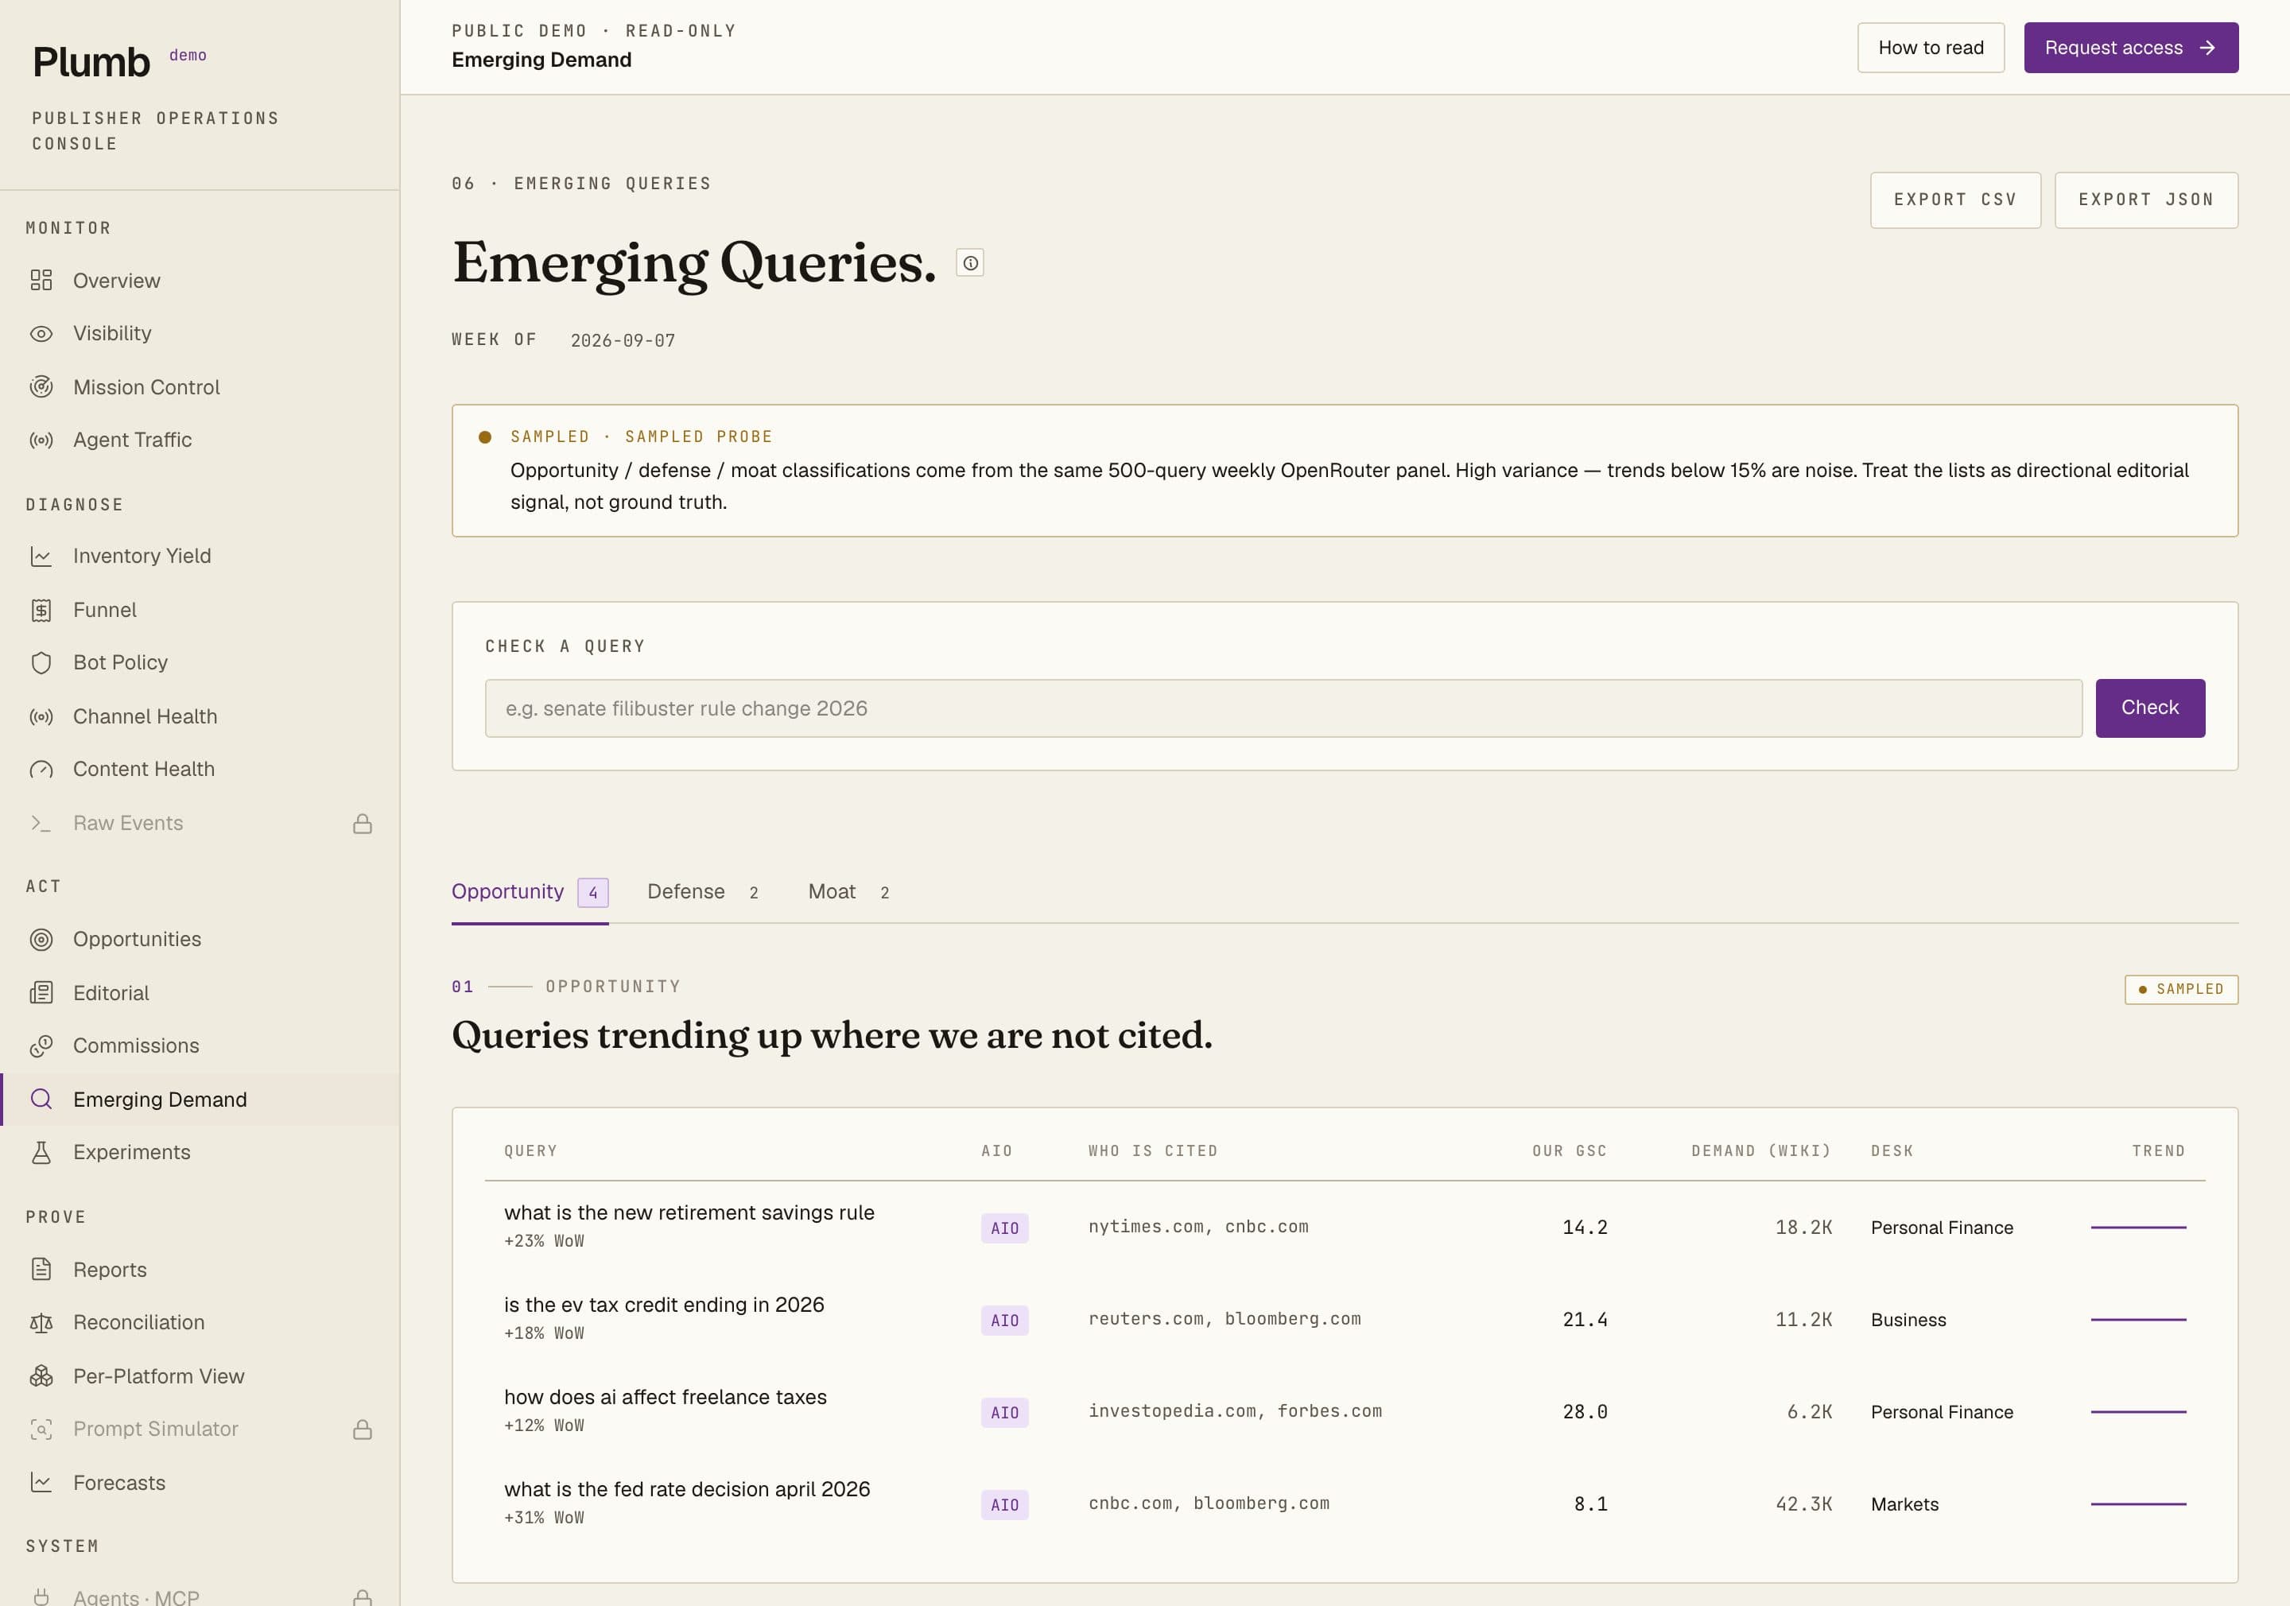2290x1606 pixels.
Task: Open Content Health gauge icon
Action: point(41,769)
